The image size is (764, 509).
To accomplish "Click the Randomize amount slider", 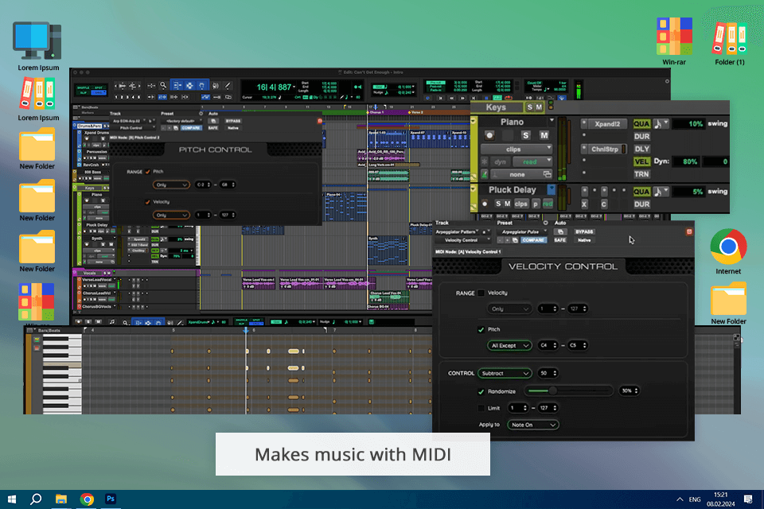I will 568,390.
